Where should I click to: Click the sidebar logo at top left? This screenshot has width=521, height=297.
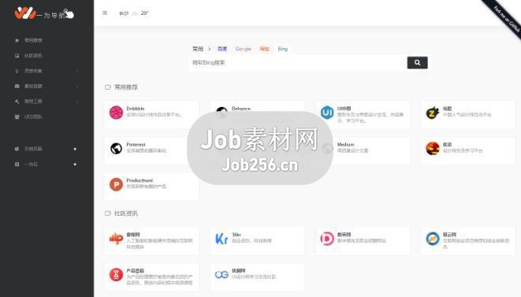tap(44, 13)
